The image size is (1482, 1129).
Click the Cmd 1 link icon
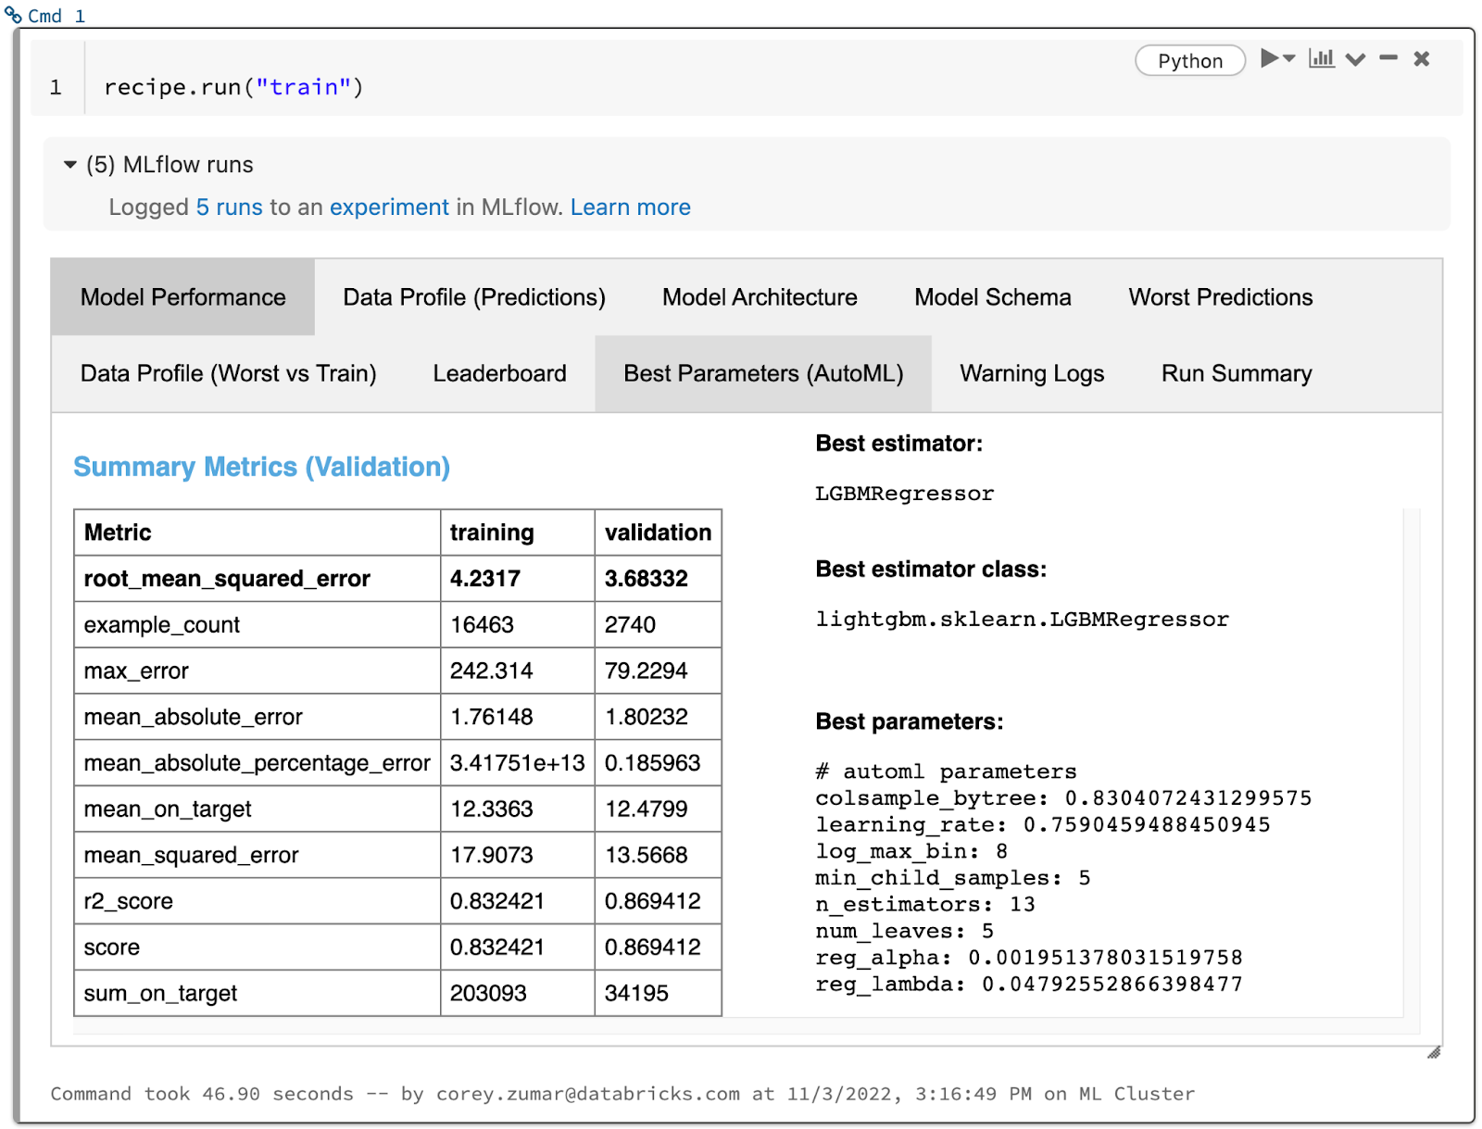point(14,15)
